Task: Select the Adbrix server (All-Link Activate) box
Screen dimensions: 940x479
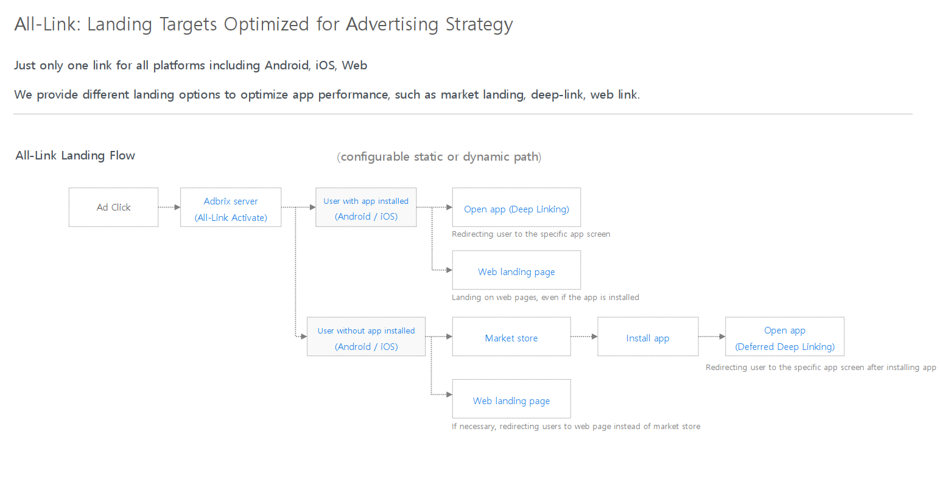Action: (x=231, y=208)
